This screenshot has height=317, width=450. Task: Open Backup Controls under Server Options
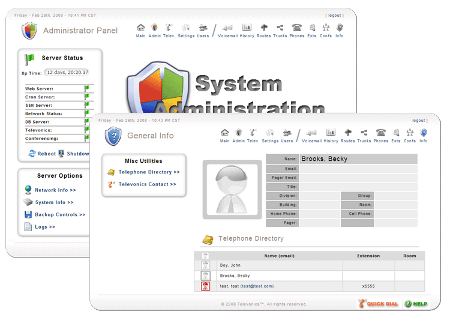[60, 214]
